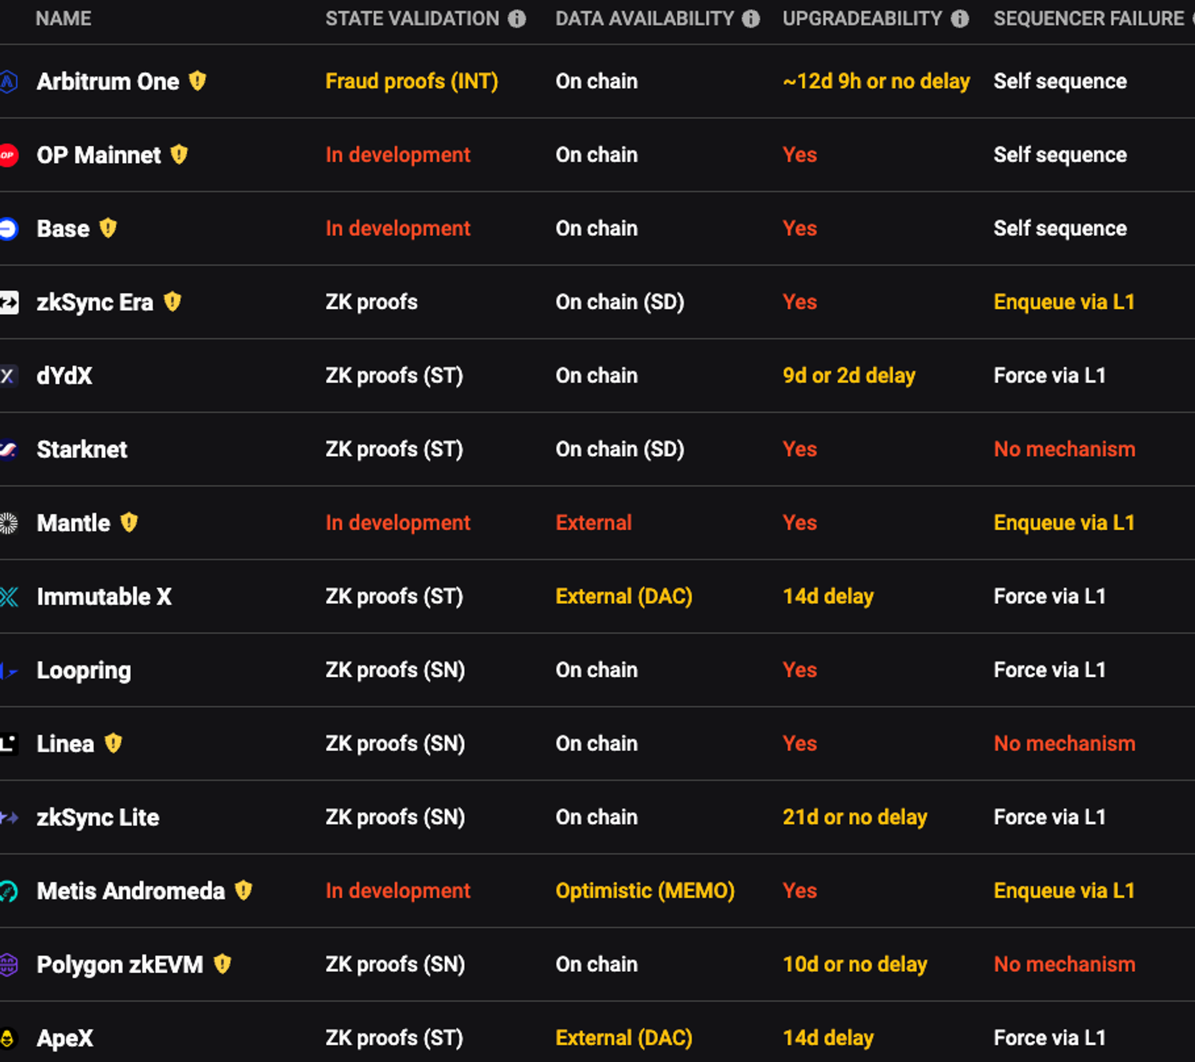Click the Linea warning shield icon
1195x1062 pixels.
point(113,744)
